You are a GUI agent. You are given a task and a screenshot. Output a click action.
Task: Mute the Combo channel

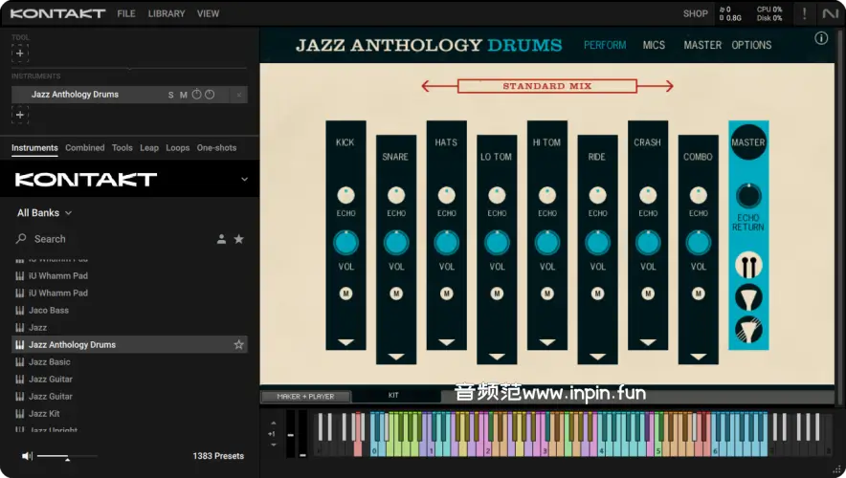click(x=699, y=293)
